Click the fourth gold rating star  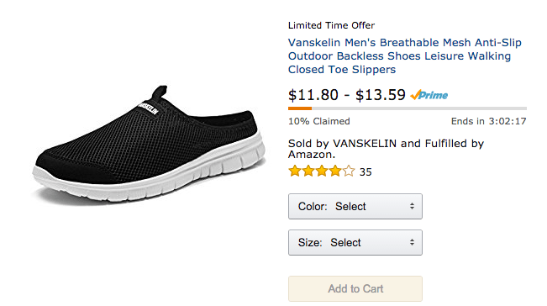point(335,171)
